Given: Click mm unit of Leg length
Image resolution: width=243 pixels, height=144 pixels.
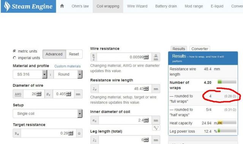Looking at the screenshot, I should [x=156, y=140].
